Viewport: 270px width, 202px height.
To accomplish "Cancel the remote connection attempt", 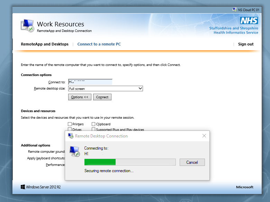I will pyautogui.click(x=192, y=162).
